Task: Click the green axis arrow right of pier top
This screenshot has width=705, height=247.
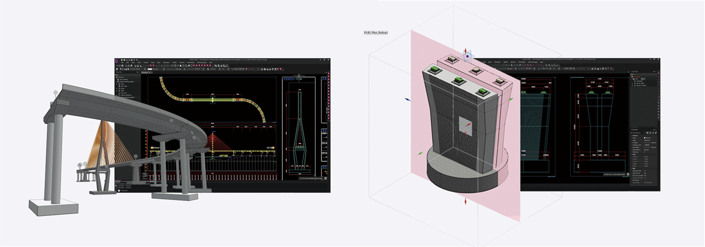Action: pyautogui.click(x=511, y=99)
